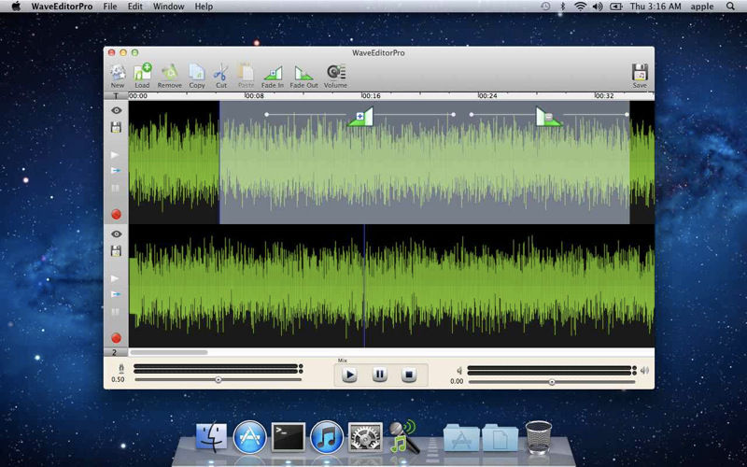This screenshot has height=467, width=747.
Task: Open System Preferences from the Dock
Action: pos(365,437)
